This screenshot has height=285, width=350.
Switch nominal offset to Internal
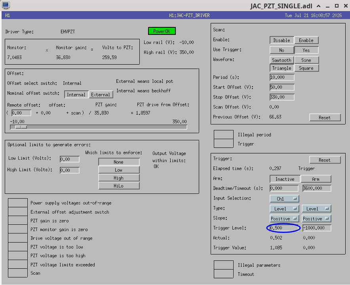point(76,95)
